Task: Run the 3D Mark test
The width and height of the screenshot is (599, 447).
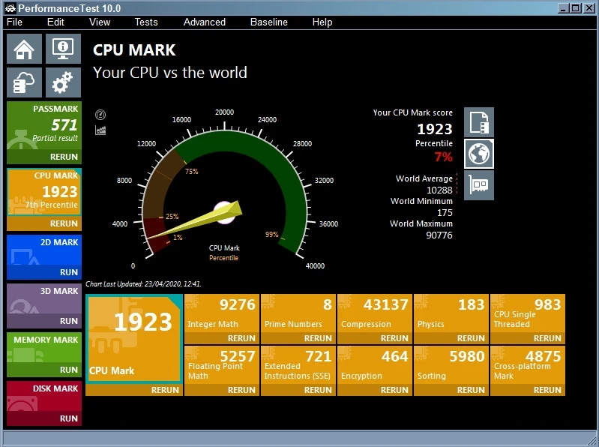Action: pos(44,321)
